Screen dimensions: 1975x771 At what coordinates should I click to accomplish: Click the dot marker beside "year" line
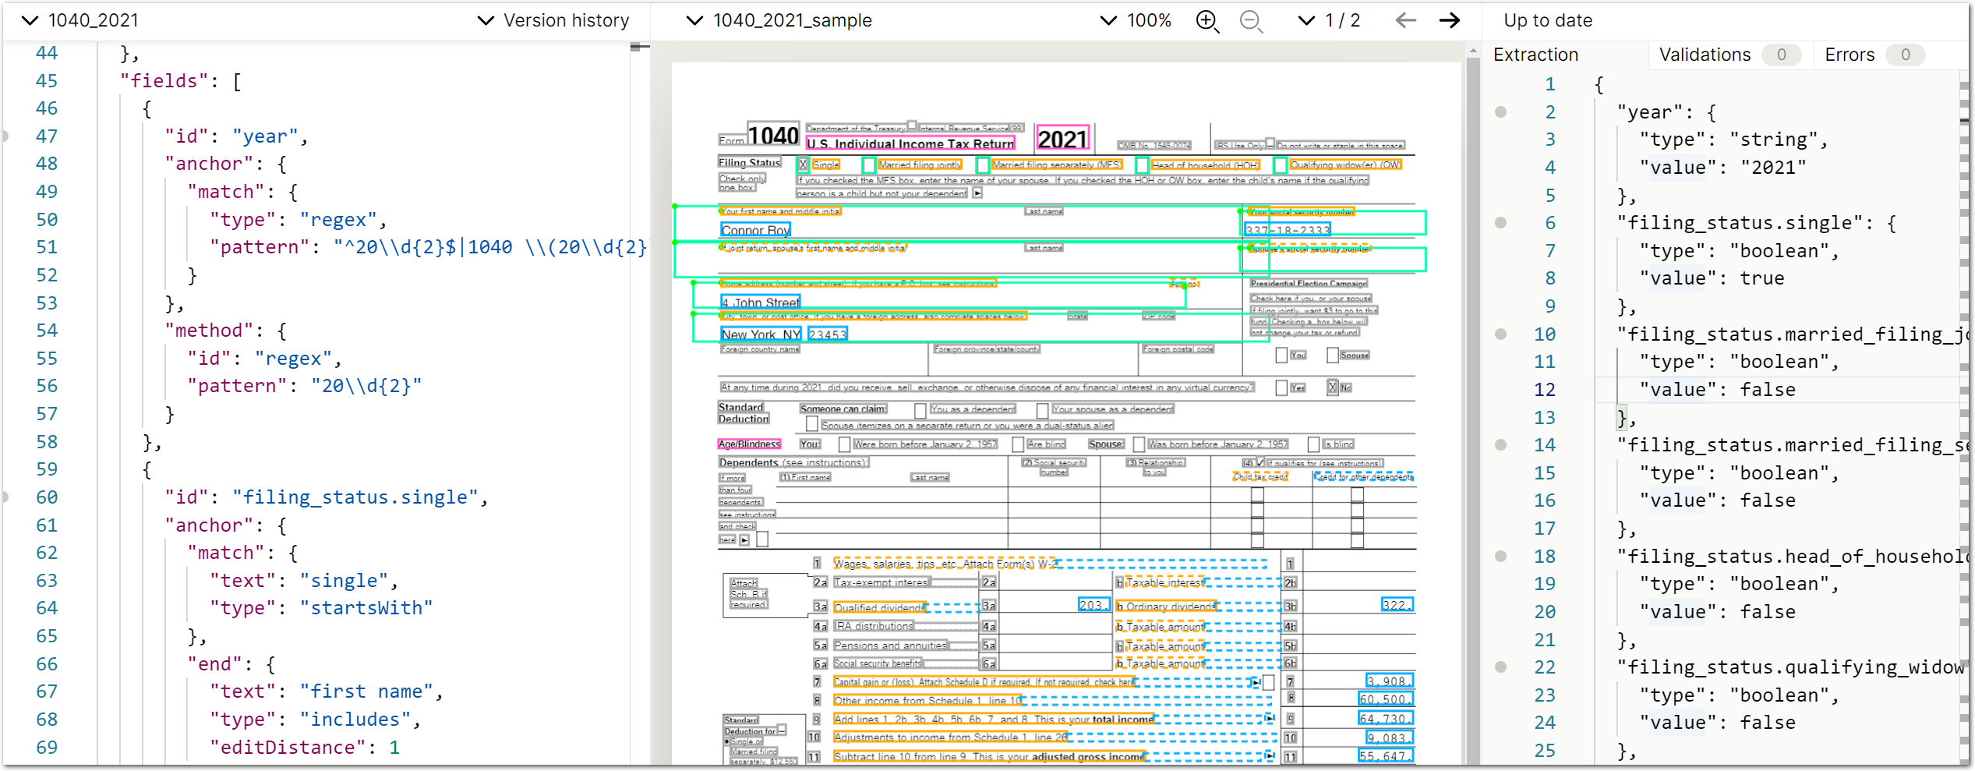(1501, 112)
